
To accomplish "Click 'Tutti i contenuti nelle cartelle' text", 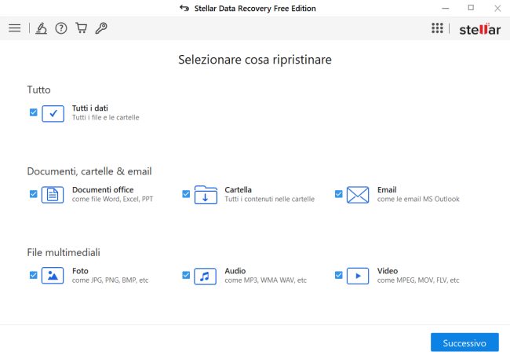I will (270, 199).
